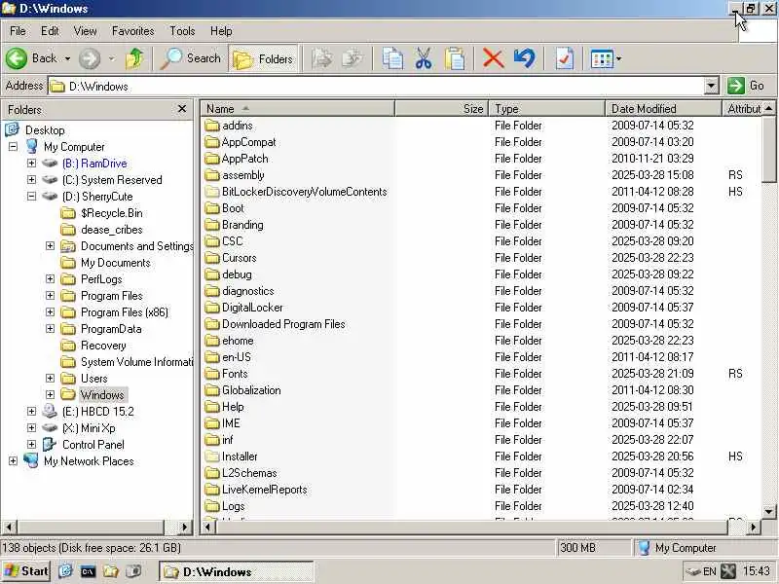The image size is (779, 584).
Task: Click the Go button
Action: point(746,86)
